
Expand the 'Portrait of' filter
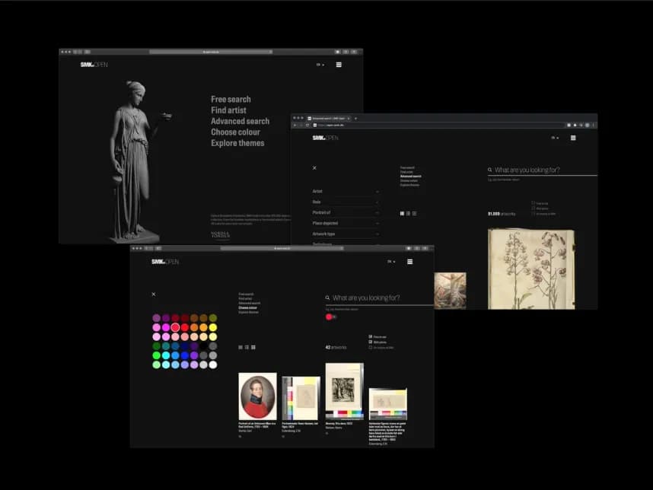coord(346,213)
